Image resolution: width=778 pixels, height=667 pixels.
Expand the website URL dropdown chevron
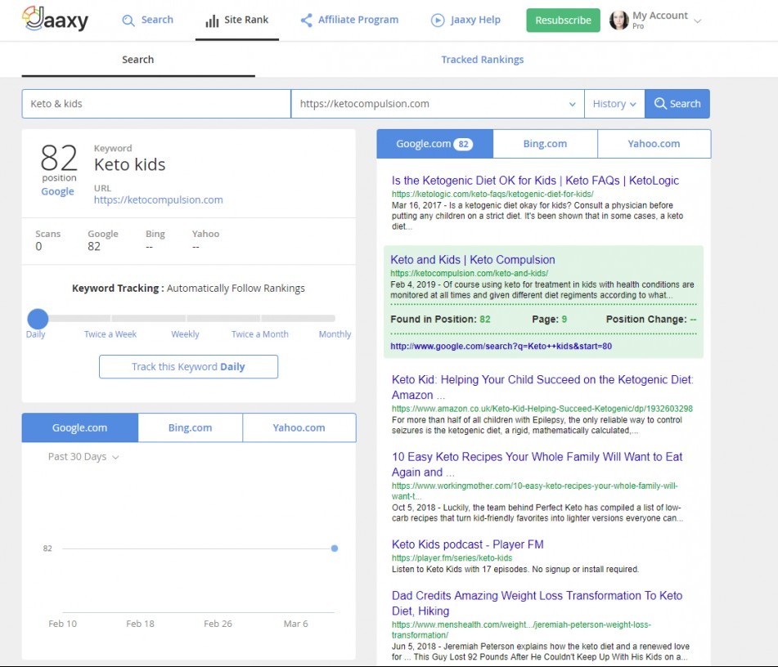pos(572,104)
